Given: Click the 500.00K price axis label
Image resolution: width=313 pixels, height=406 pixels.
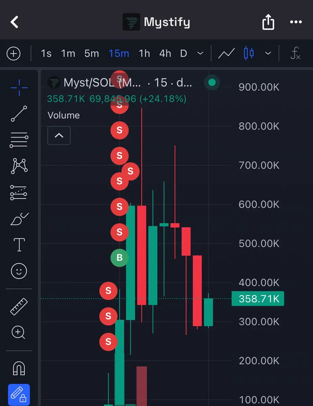Looking at the screenshot, I should point(259,244).
